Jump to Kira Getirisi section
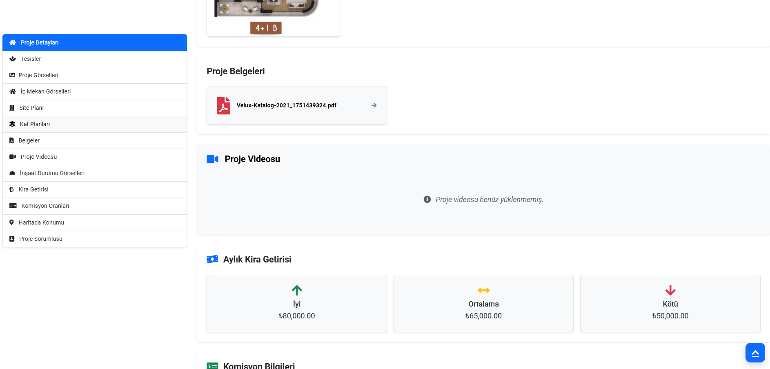Screen dimensions: 770x369 tap(95, 189)
